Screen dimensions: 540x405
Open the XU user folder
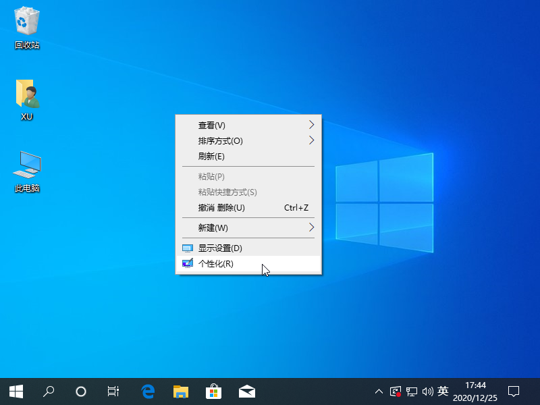click(x=26, y=94)
